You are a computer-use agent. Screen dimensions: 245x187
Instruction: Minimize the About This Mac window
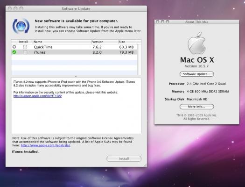click(x=162, y=22)
